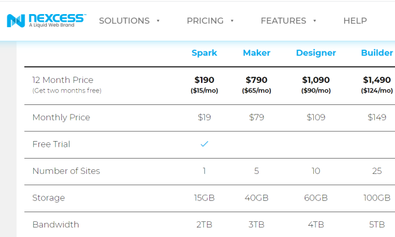
Task: Open the Pricing menu
Action: [205, 21]
